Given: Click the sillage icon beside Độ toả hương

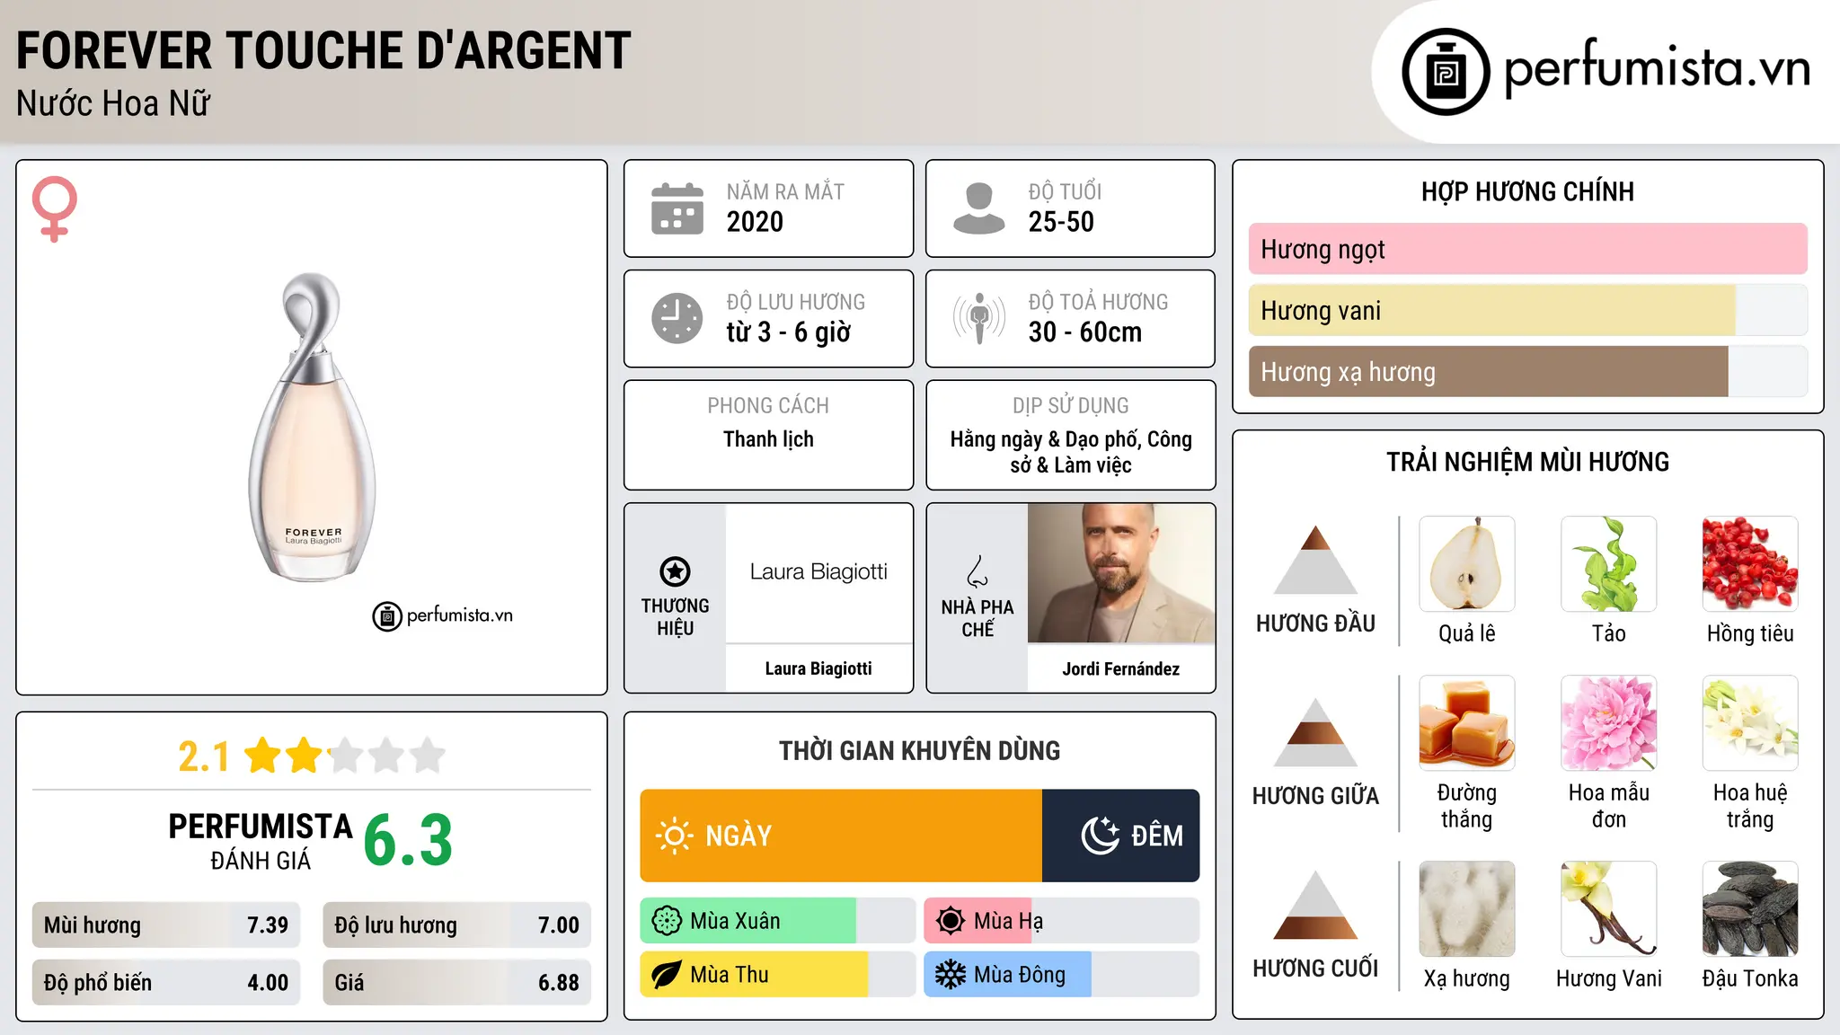Looking at the screenshot, I should tap(978, 318).
